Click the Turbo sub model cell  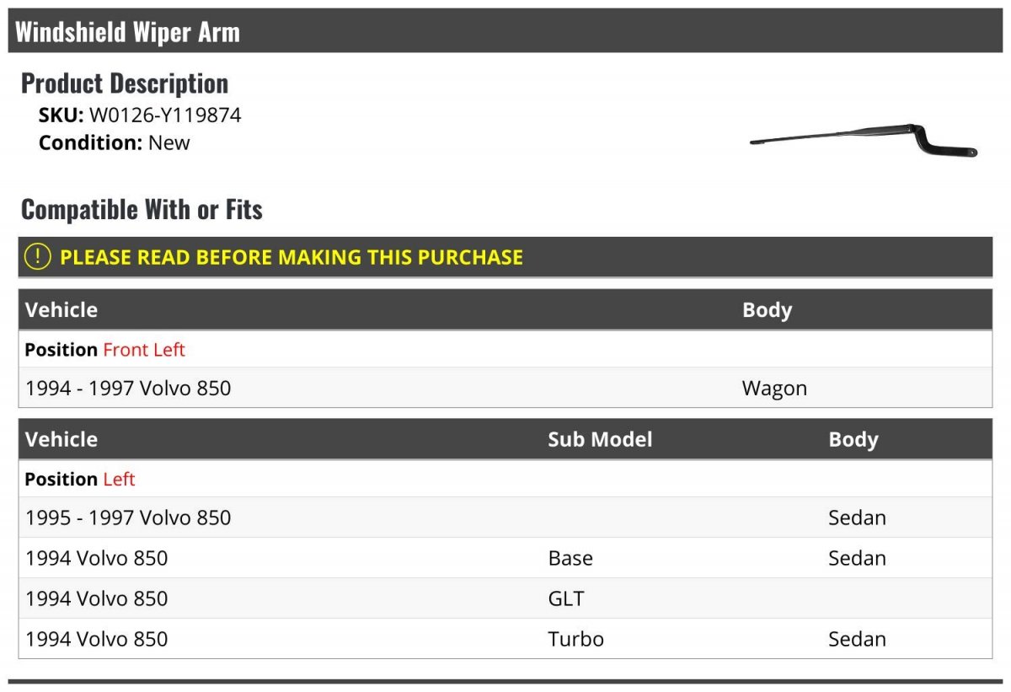(576, 639)
